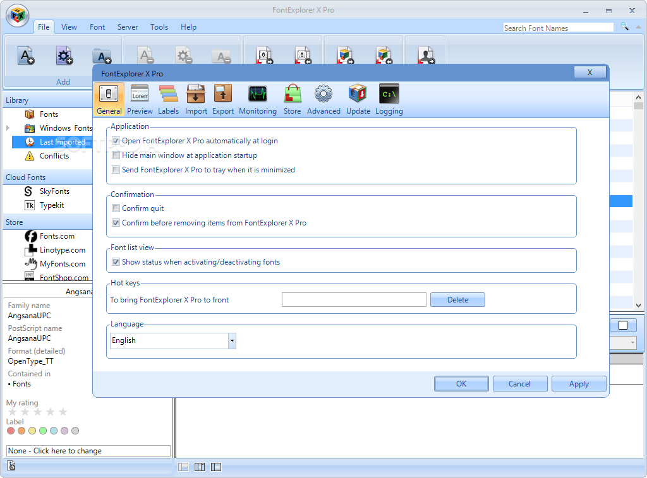Open the View menu
Screen dimensions: 647x478
[x=69, y=27]
